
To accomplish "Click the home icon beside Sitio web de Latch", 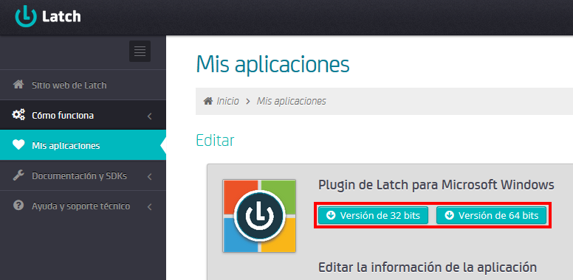I will click(18, 85).
